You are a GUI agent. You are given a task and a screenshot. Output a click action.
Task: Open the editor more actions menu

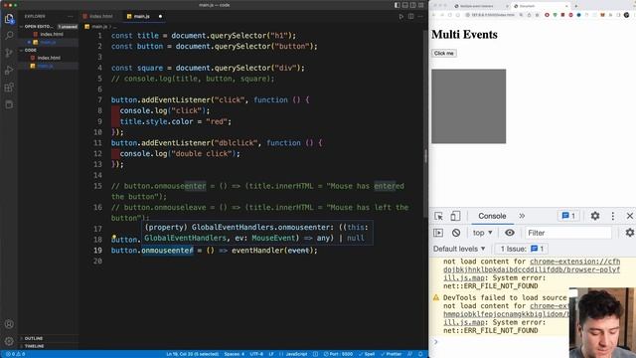pos(420,16)
